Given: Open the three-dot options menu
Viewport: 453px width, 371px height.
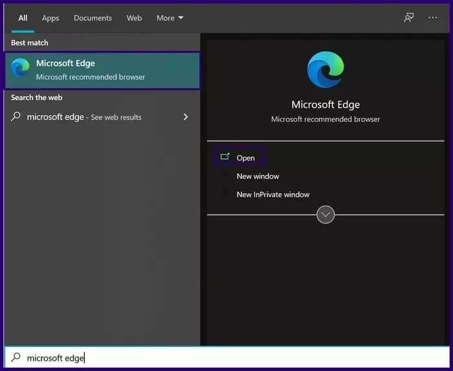Looking at the screenshot, I should point(432,17).
